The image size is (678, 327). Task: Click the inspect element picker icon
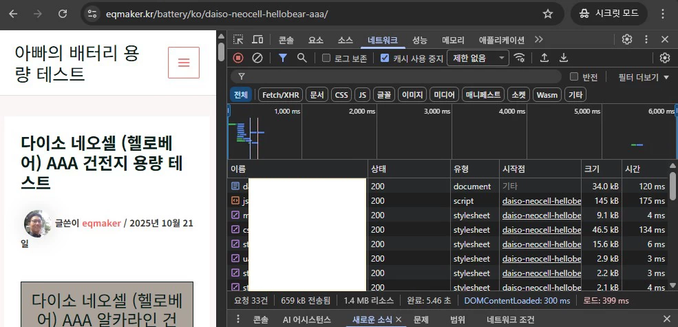click(238, 40)
